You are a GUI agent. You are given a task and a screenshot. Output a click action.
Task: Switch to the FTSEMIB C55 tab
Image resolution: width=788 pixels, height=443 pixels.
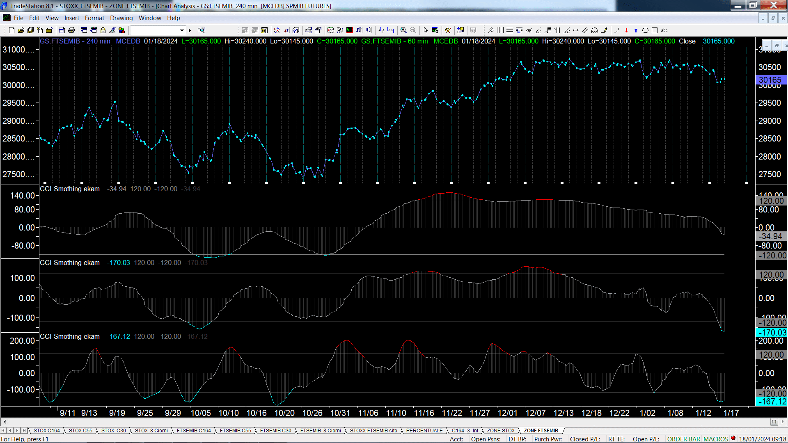[235, 431]
